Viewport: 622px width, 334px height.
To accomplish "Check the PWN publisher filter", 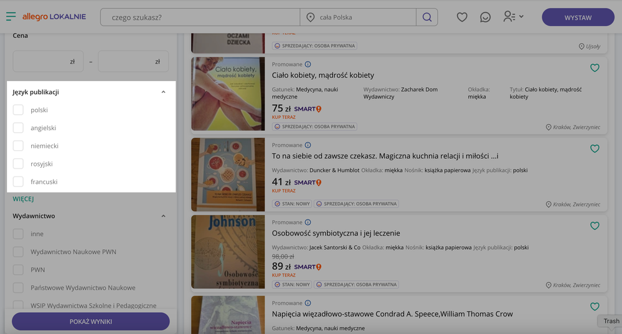I will [x=18, y=270].
